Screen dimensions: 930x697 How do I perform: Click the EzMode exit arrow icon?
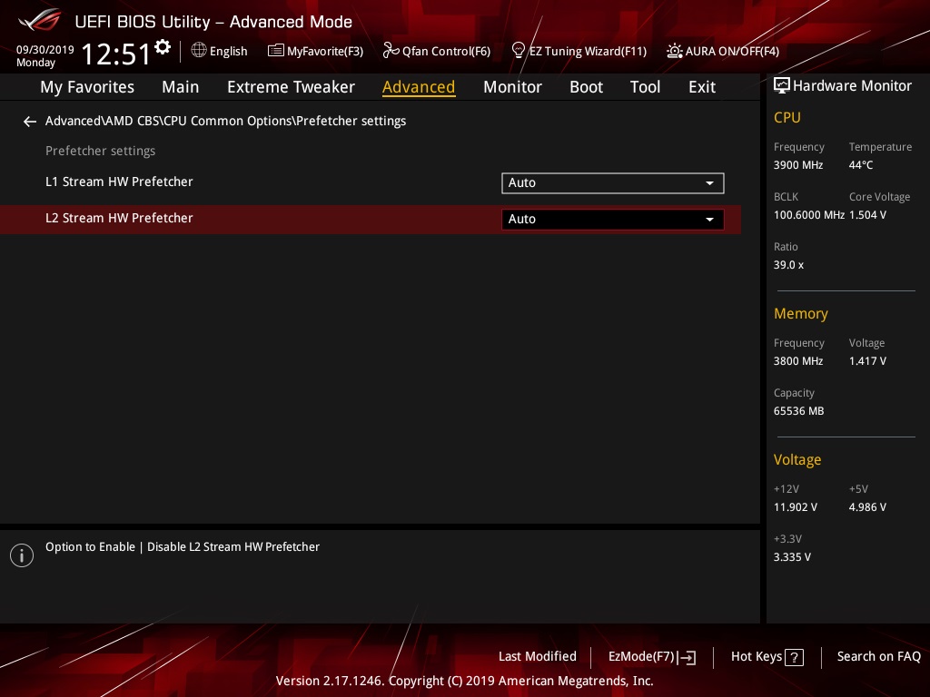coord(687,657)
